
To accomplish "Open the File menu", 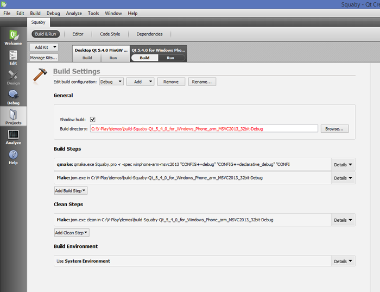I will 7,14.
